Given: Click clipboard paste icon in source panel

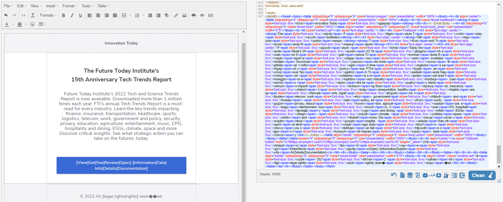Looking at the screenshot, I should (x=418, y=175).
